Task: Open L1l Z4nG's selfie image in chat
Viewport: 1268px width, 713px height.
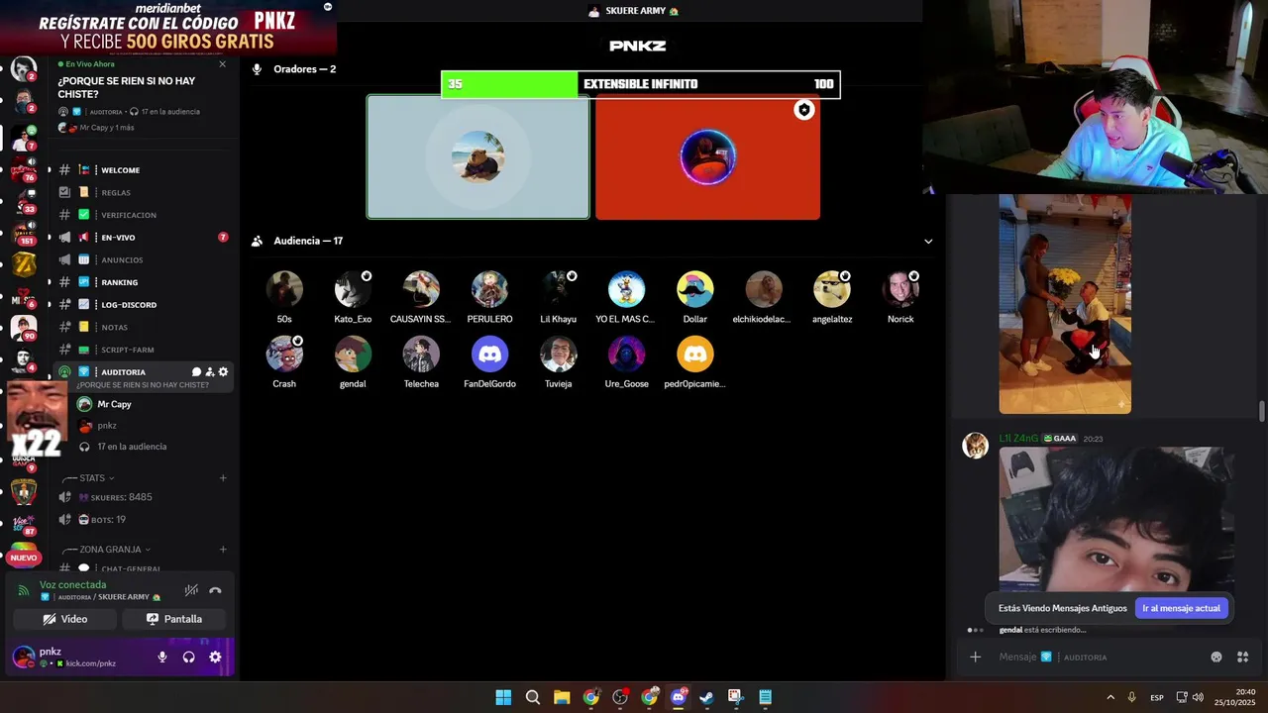Action: point(1116,520)
